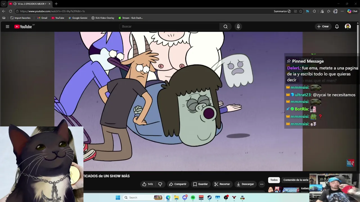Open the Gmail bookmark
Screen dimensions: 360x202
[x=42, y=18]
